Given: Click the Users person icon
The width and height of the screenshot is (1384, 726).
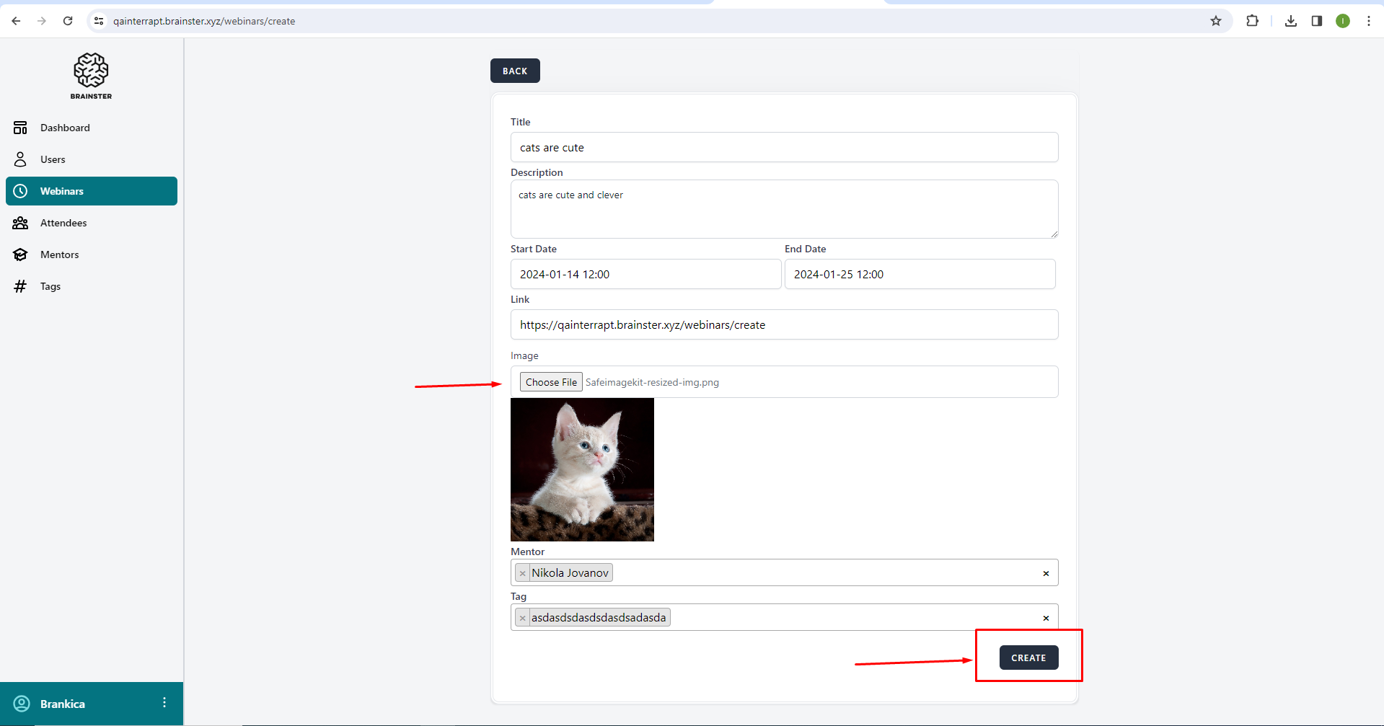Looking at the screenshot, I should coord(20,159).
